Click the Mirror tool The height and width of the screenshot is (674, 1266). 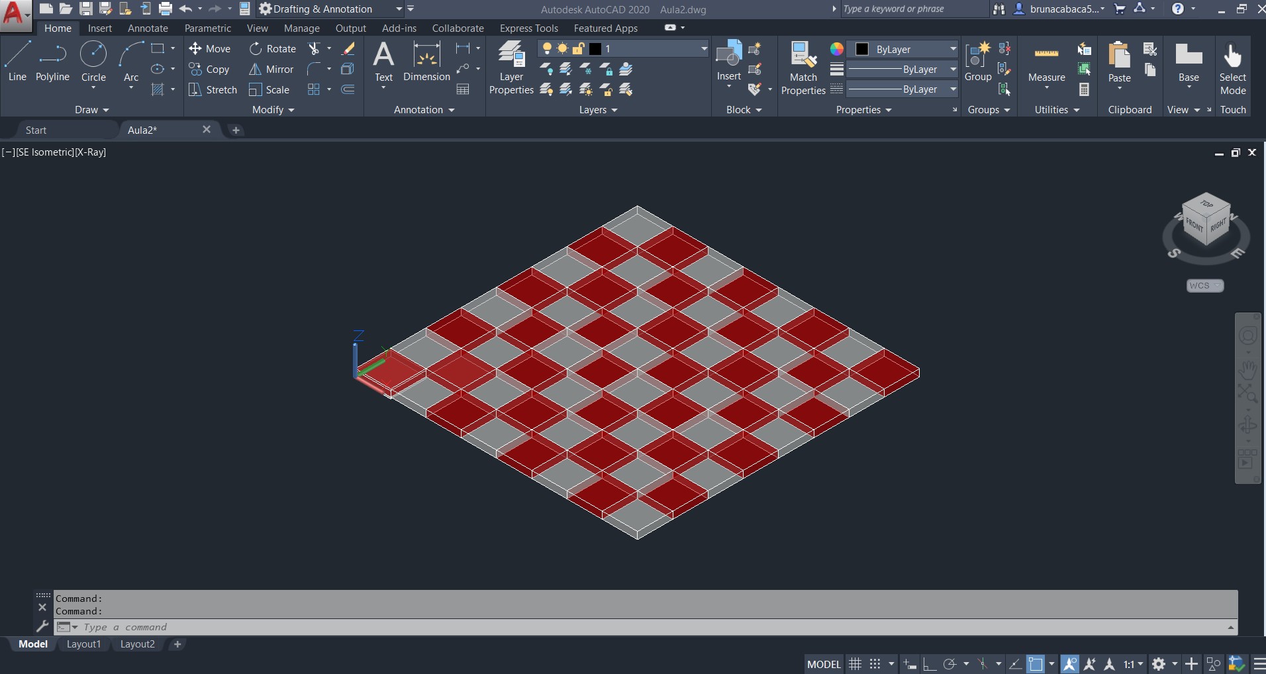271,69
